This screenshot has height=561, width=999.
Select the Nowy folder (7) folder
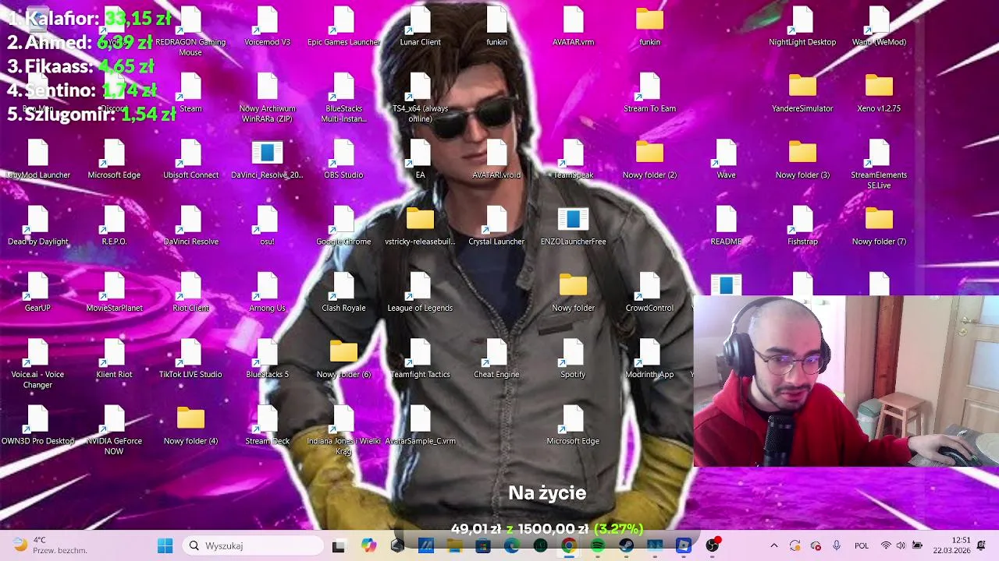point(879,227)
